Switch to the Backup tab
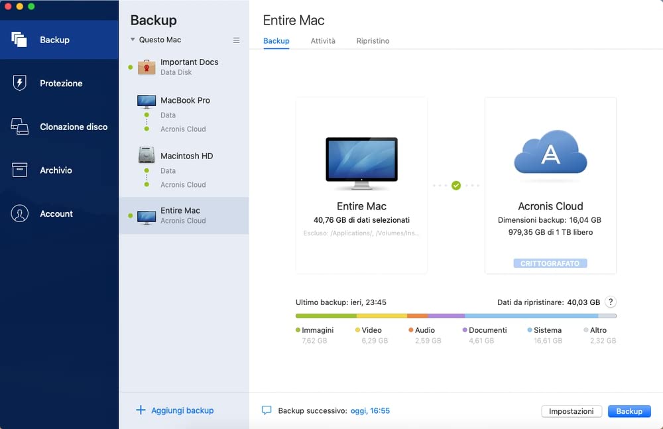This screenshot has height=429, width=663. tap(276, 41)
